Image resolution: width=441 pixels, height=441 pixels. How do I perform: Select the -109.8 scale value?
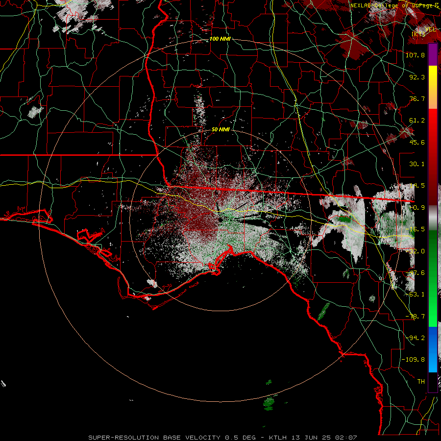click(x=413, y=360)
